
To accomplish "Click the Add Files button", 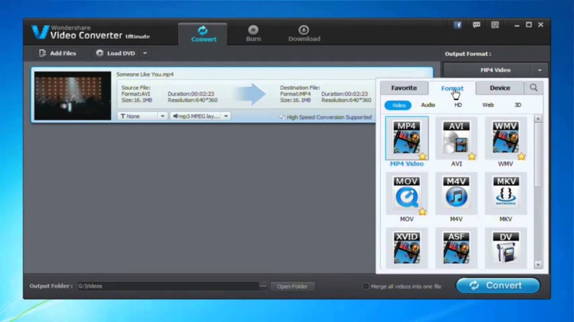I will click(x=57, y=53).
